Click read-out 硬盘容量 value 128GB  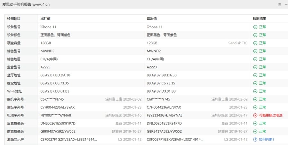tap(152, 43)
